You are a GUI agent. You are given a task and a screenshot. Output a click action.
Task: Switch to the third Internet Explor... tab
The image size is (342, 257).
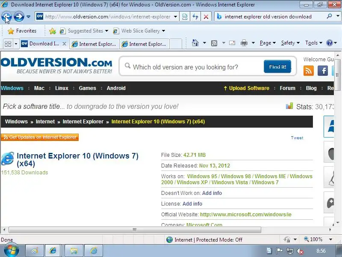144,44
